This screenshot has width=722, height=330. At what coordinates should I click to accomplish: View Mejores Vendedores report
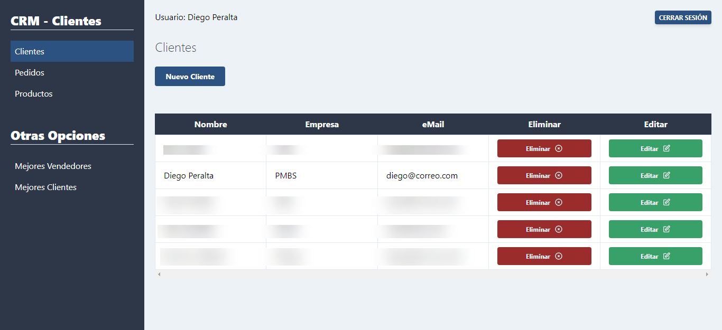(x=72, y=166)
